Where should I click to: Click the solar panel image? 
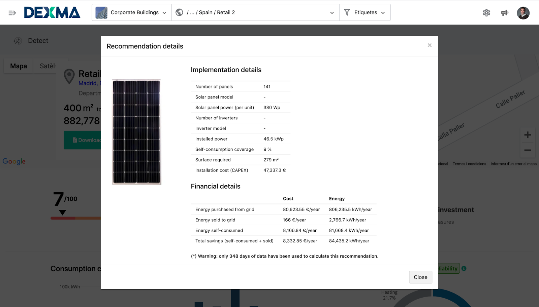click(x=136, y=132)
